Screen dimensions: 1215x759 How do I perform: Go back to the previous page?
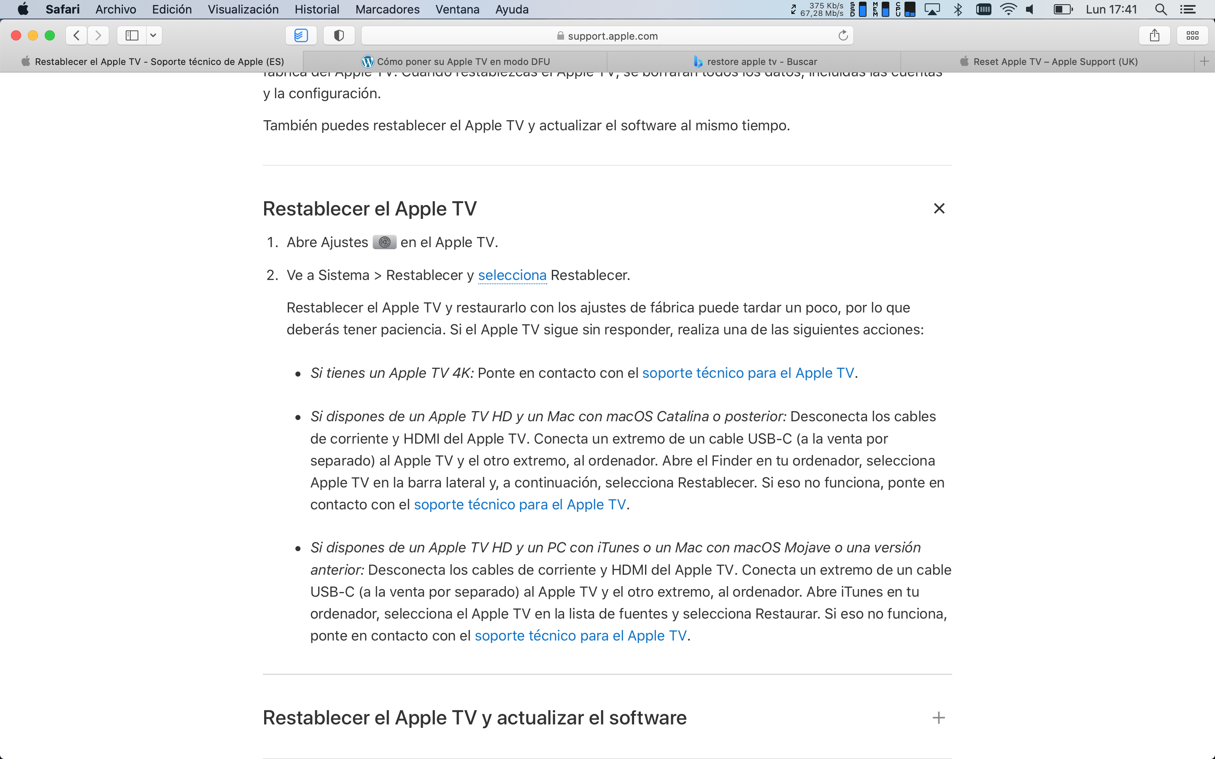(x=76, y=36)
